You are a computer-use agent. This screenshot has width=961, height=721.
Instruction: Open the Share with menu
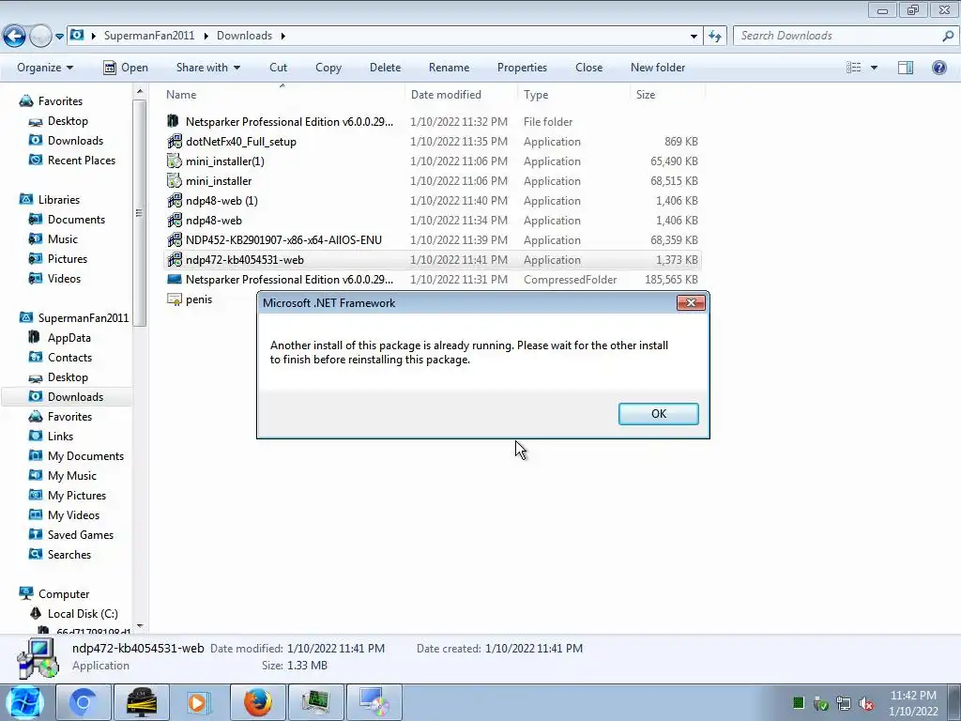pos(207,68)
